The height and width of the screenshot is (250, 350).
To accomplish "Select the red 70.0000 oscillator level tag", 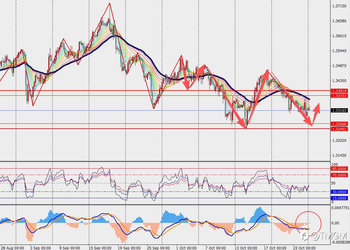I will (x=339, y=175).
